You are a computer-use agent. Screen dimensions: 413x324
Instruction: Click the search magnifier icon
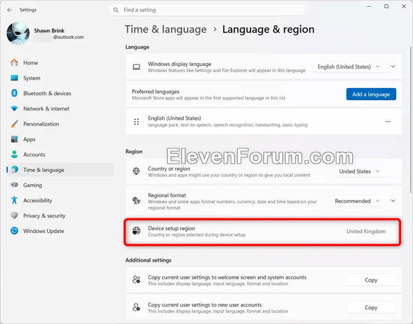(116, 10)
